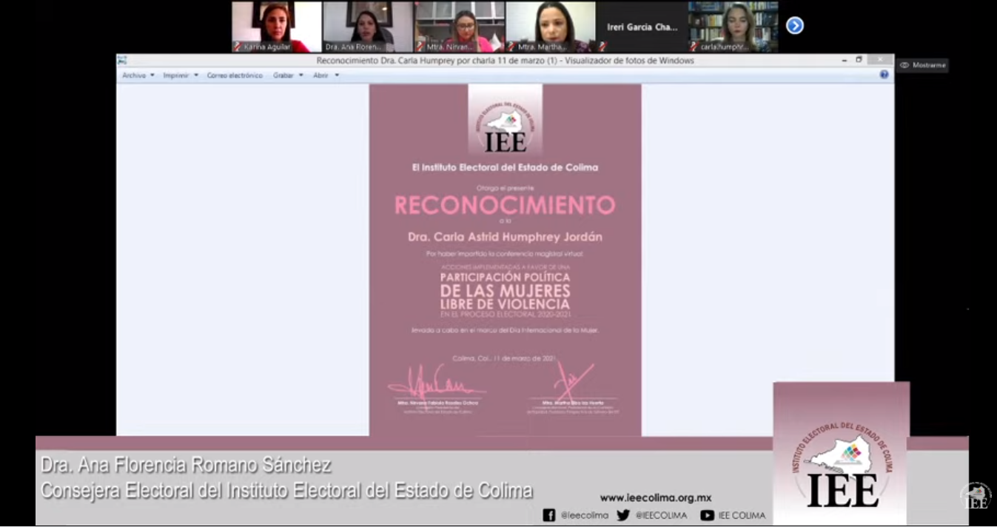Expand the Imprimir dropdown
Image resolution: width=997 pixels, height=527 pixels.
click(x=181, y=75)
